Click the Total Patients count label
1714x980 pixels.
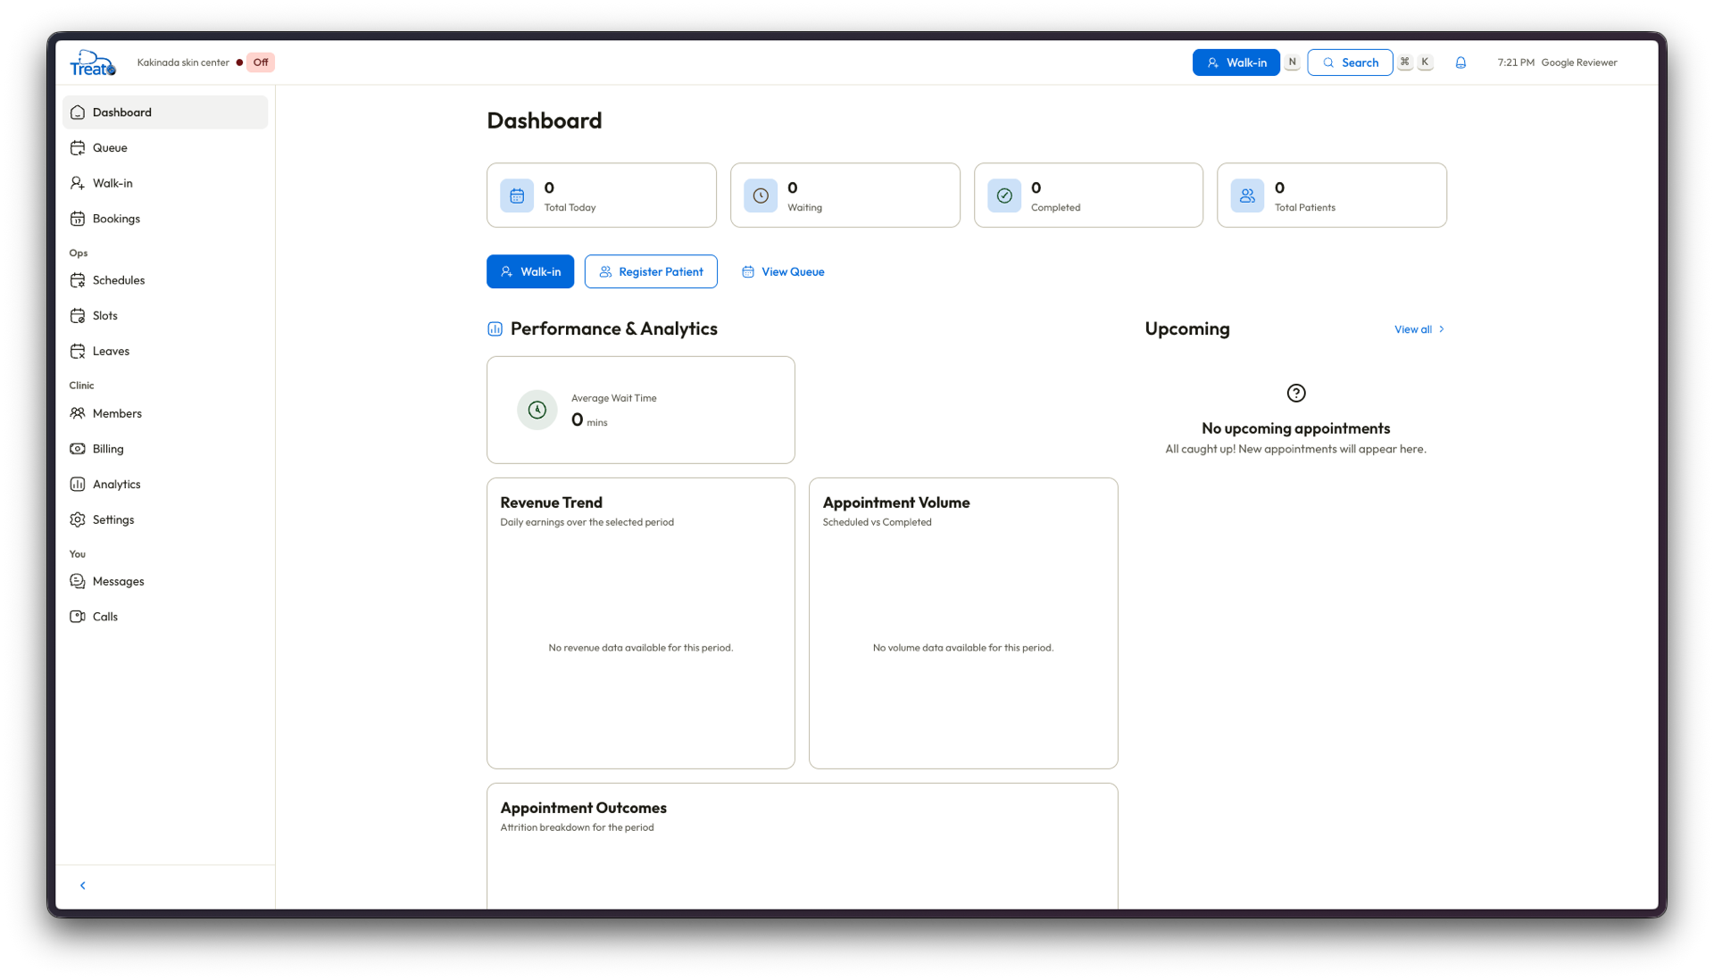pyautogui.click(x=1305, y=207)
